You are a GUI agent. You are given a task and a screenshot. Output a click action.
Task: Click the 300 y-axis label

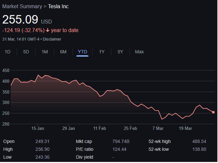click(x=6, y=102)
